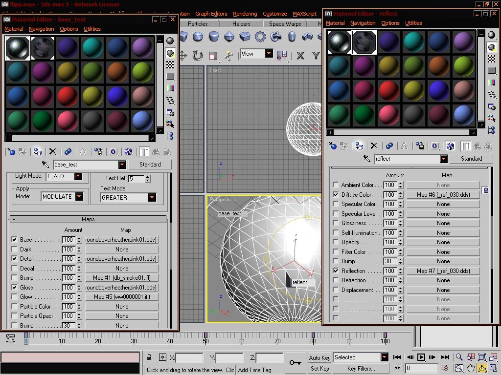Click the timeline key marker at frame 80
501x375 pixels.
pos(313,335)
